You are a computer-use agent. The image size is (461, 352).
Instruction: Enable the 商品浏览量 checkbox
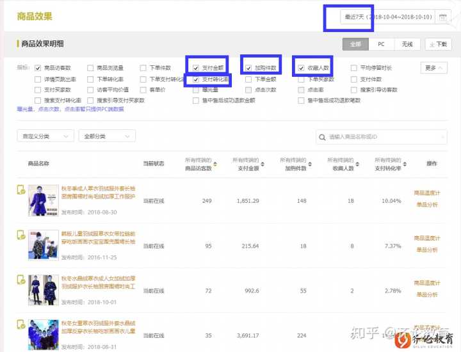coord(91,67)
